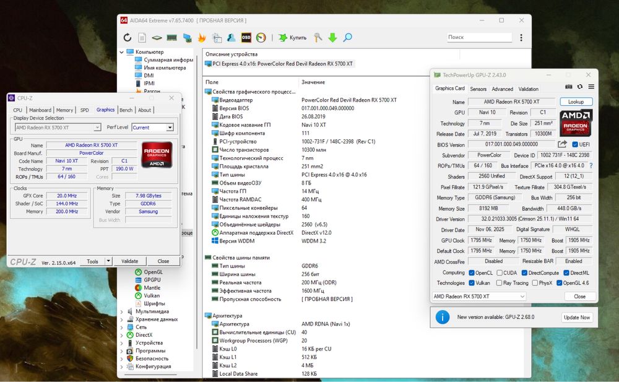Open the Perf Level dropdown in CPU-Z
Image resolution: width=619 pixels, height=382 pixels.
click(x=152, y=128)
